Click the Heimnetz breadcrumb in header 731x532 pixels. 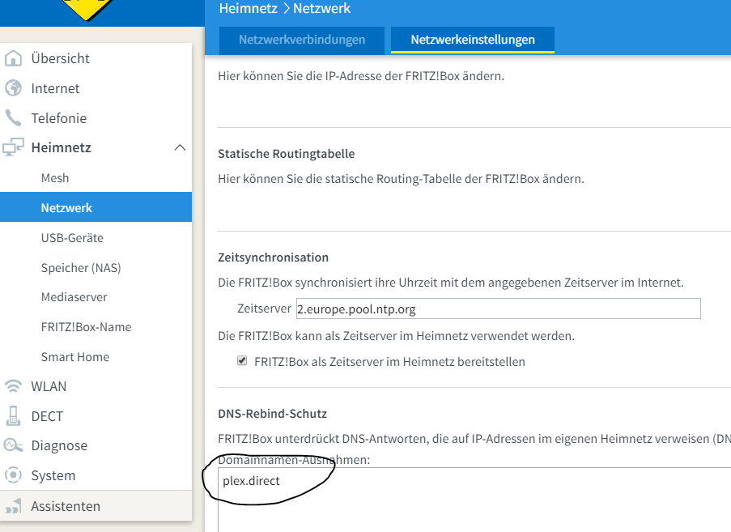pos(248,8)
